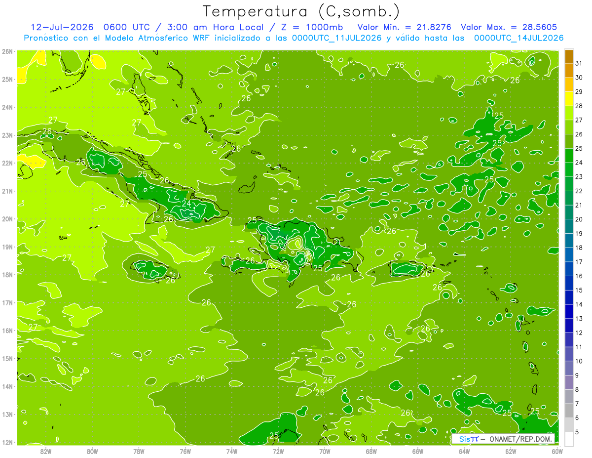Screen dimensions: 592x458
Task: Click the 24N latitude axis label
Action: point(7,107)
